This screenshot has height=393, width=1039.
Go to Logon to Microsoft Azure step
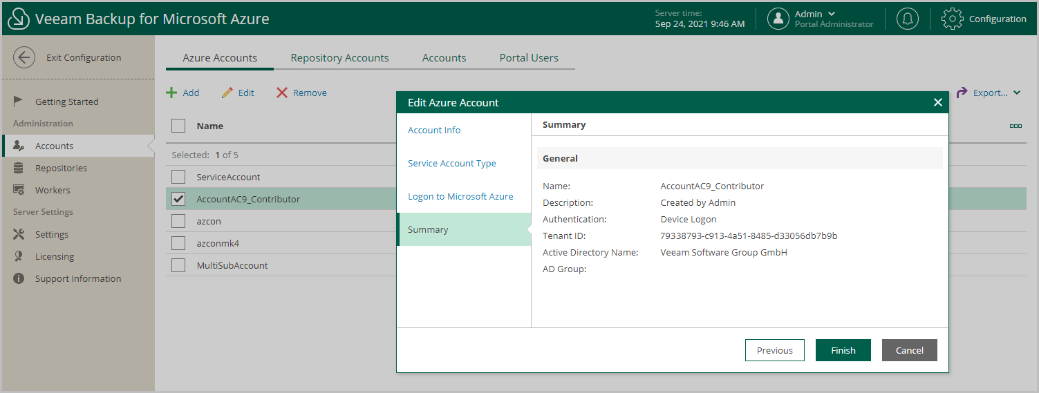point(460,196)
